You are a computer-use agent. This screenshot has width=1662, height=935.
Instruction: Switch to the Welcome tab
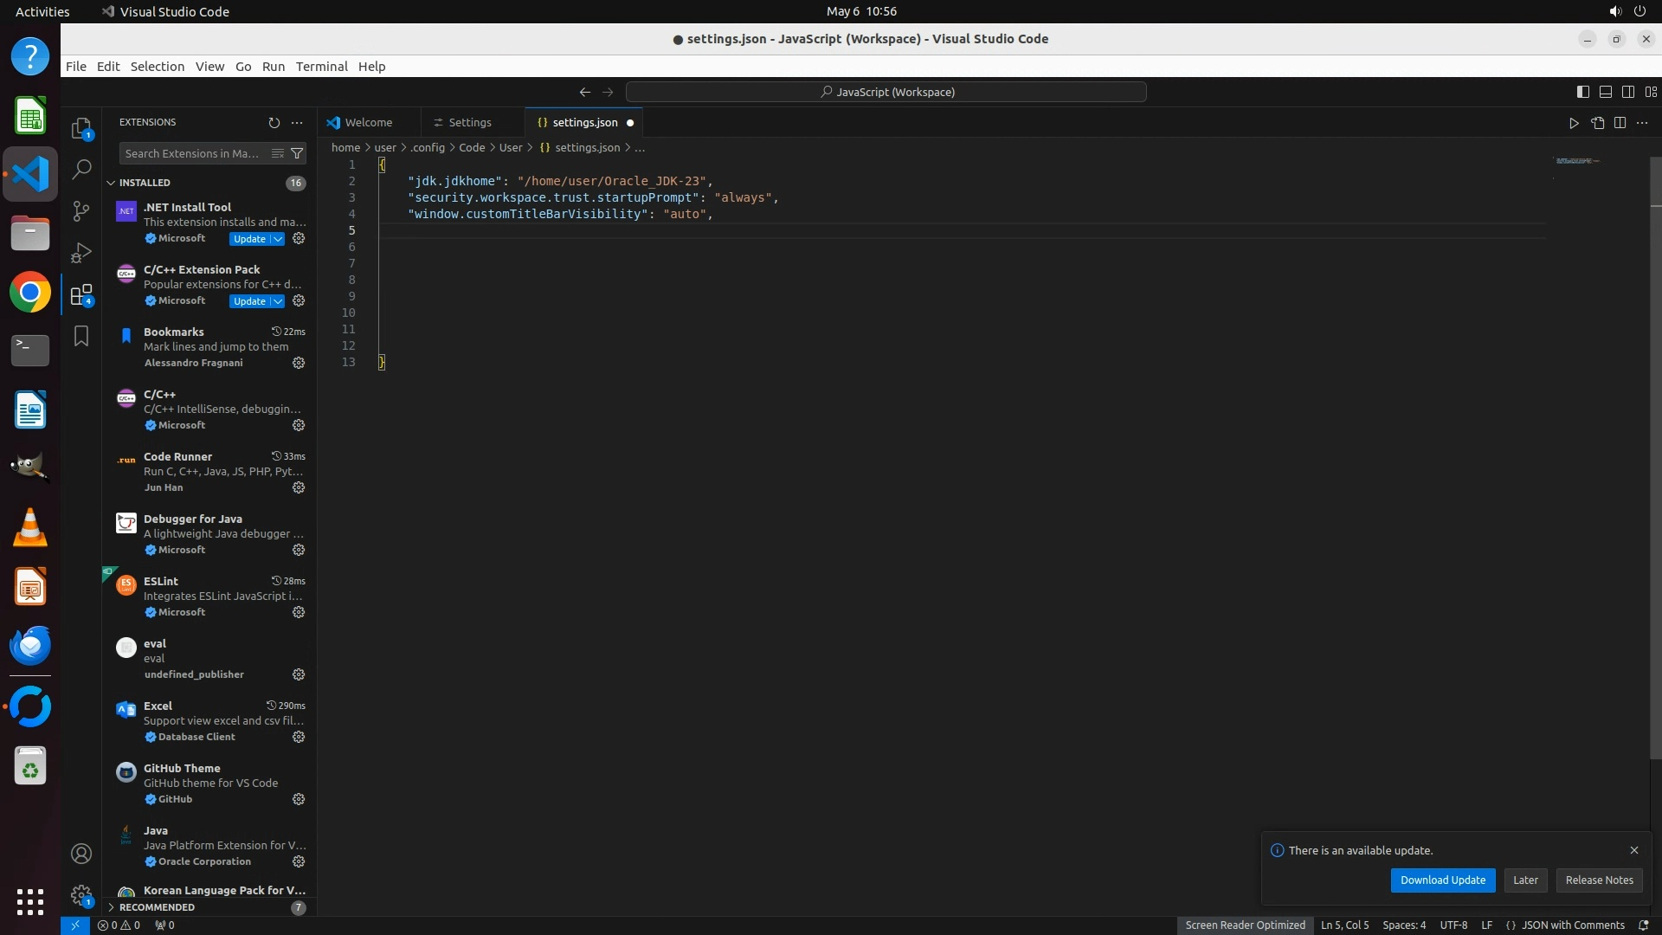pos(368,123)
